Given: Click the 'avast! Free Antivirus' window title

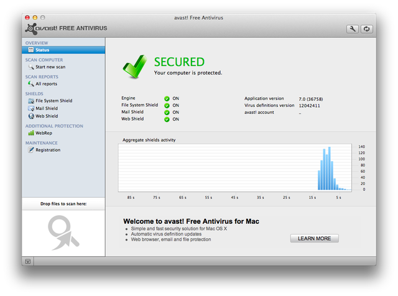Looking at the screenshot, I should (x=198, y=18).
